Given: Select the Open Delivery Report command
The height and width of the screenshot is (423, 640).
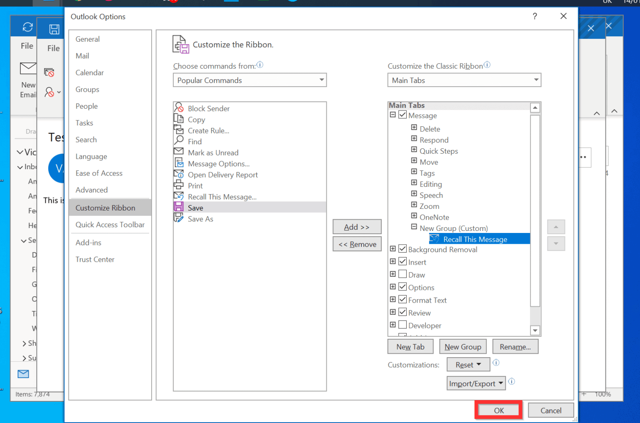Looking at the screenshot, I should (x=223, y=175).
